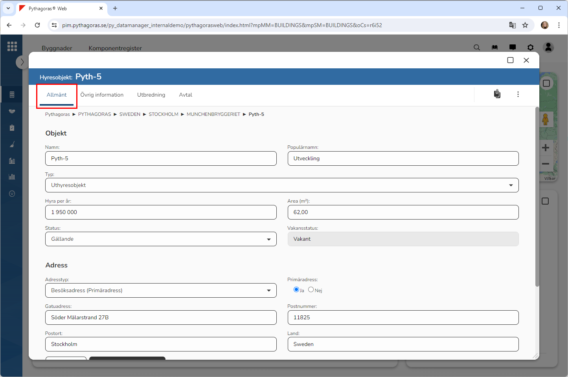This screenshot has width=568, height=377.
Task: Click the bar chart statistics sidebar icon
Action: coord(12,177)
